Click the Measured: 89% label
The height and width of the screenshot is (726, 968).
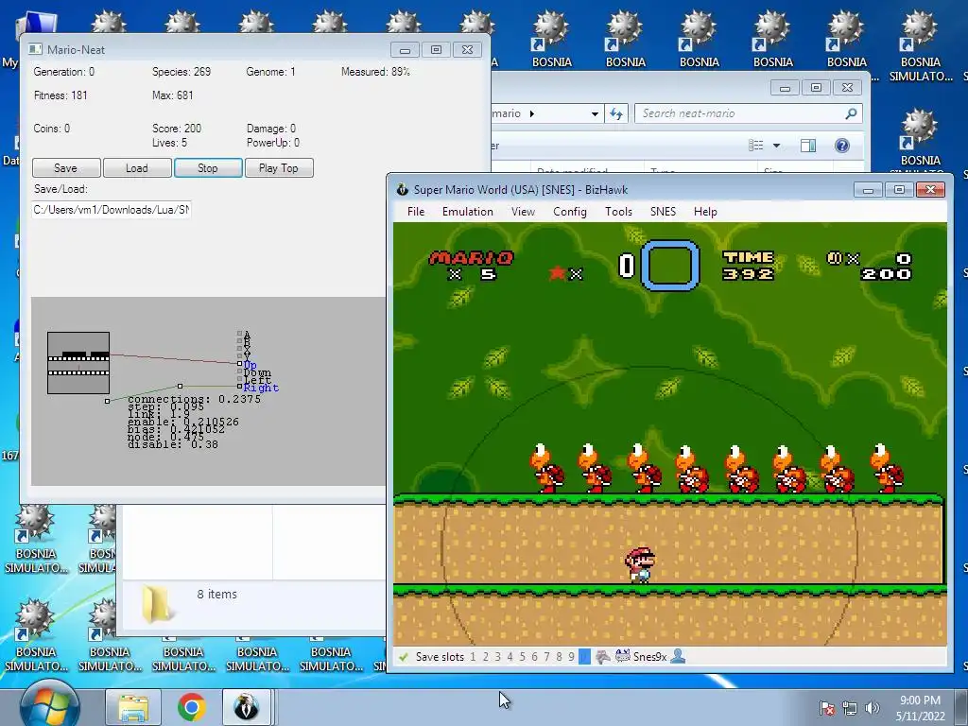coord(375,72)
